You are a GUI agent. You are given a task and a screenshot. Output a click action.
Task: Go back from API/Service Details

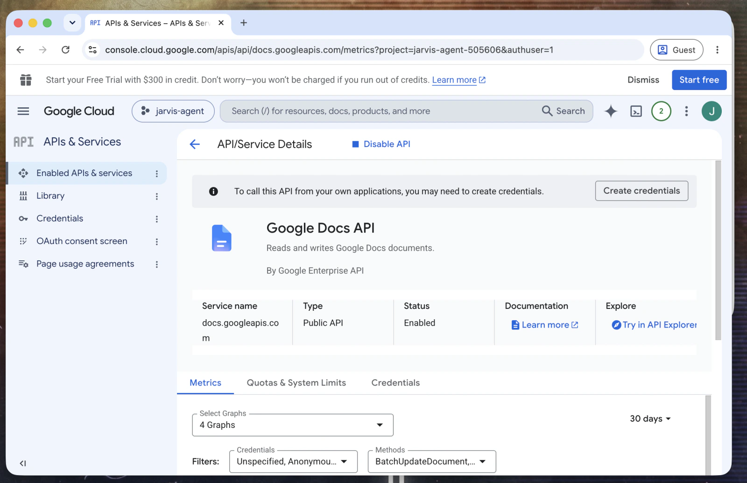click(195, 144)
